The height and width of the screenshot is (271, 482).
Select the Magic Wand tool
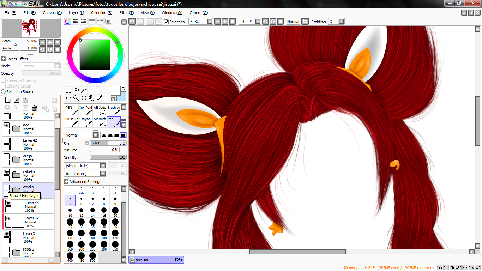[x=84, y=90]
